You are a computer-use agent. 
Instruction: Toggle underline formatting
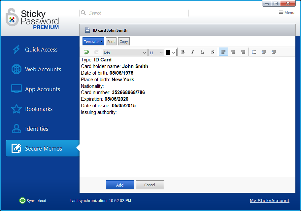tap(203, 52)
